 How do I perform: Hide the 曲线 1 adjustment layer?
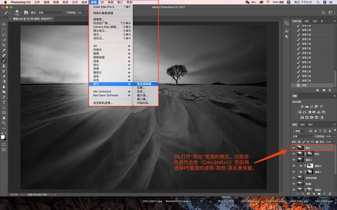294,172
